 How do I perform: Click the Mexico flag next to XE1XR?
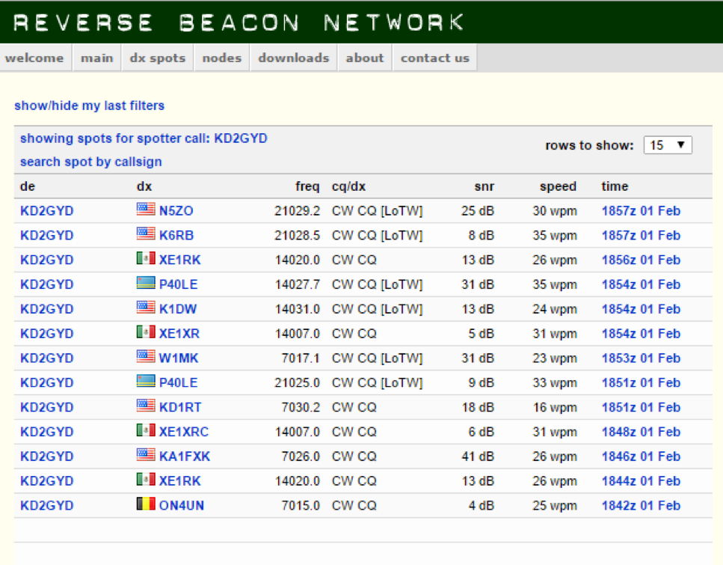[145, 333]
